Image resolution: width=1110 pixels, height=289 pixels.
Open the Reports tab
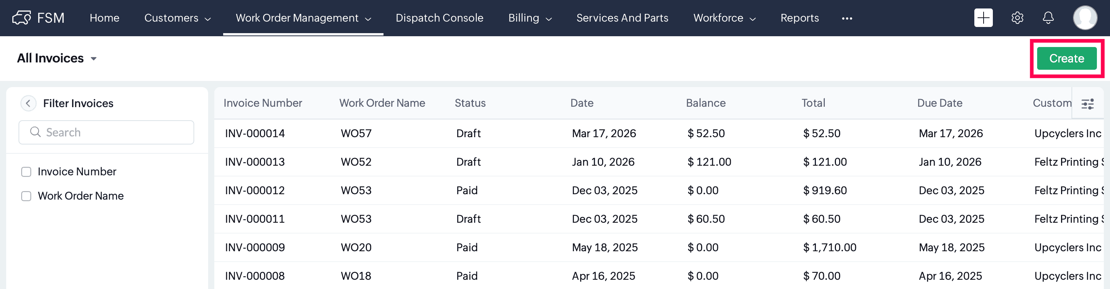[x=799, y=18]
